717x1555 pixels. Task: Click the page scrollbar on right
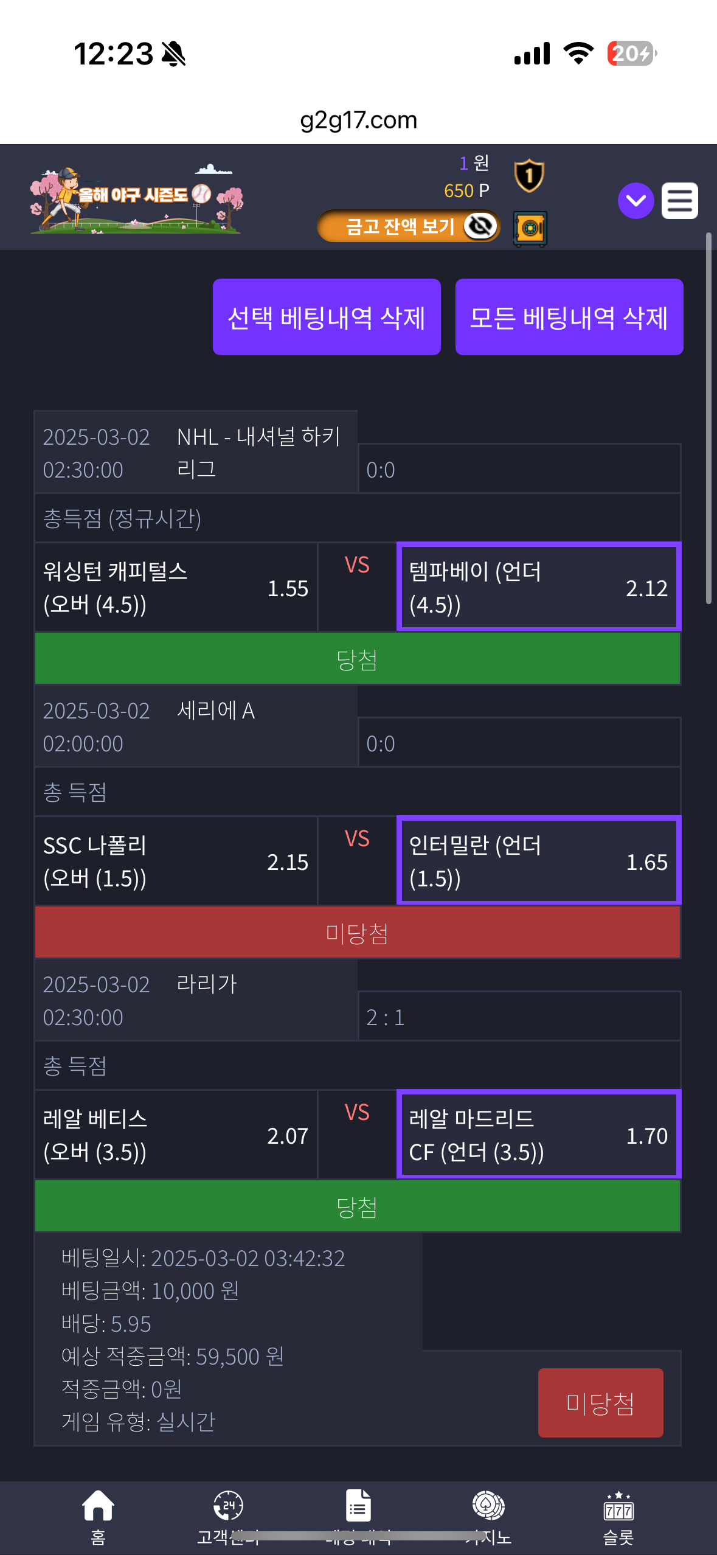point(708,418)
